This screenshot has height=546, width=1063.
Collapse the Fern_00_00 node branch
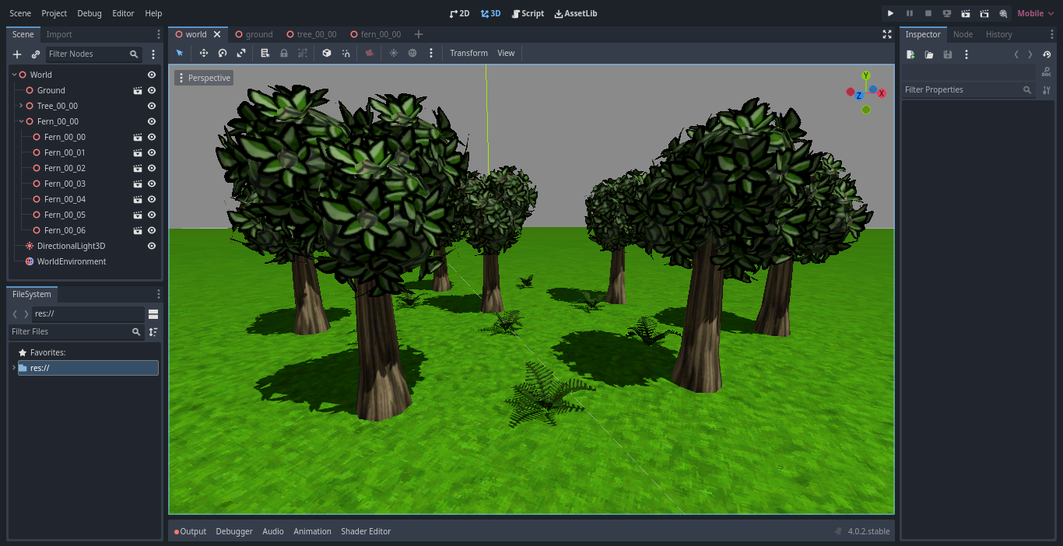21,121
